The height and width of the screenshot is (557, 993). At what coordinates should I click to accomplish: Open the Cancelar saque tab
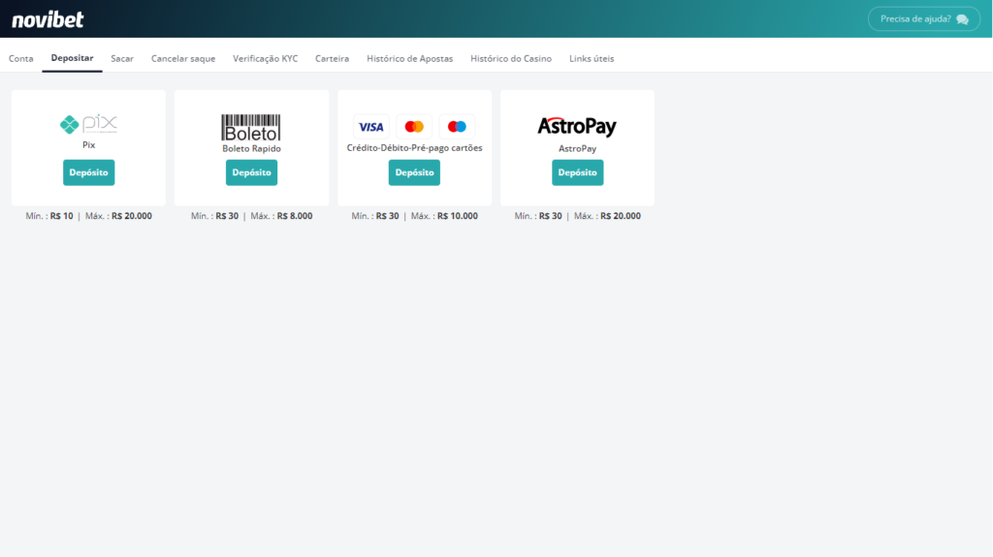pos(183,58)
